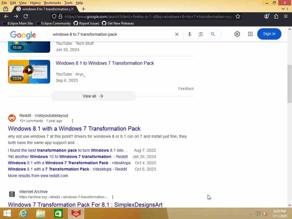
Task: Open the Bookmarks menu
Action: (52, 3)
